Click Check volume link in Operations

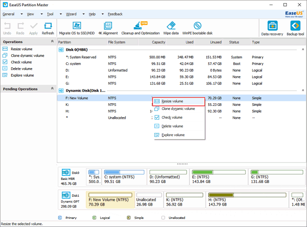tap(21, 62)
